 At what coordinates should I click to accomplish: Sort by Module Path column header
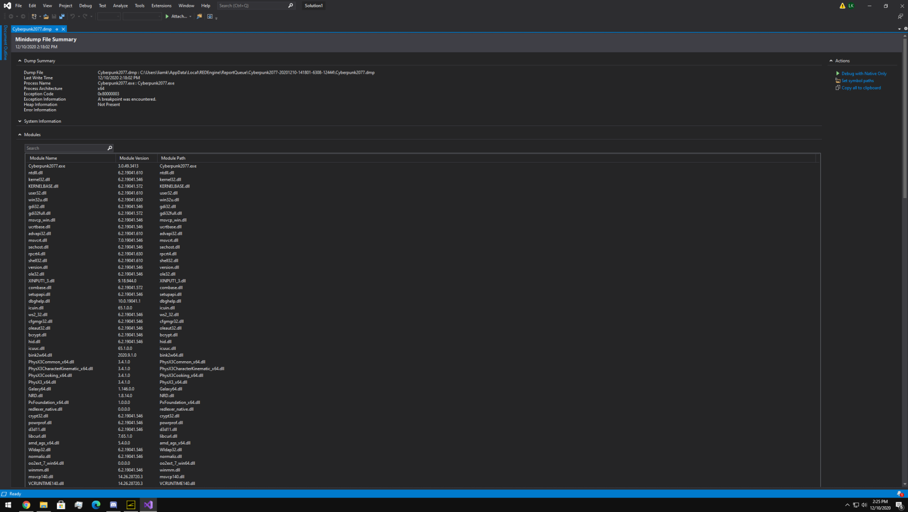click(x=486, y=158)
